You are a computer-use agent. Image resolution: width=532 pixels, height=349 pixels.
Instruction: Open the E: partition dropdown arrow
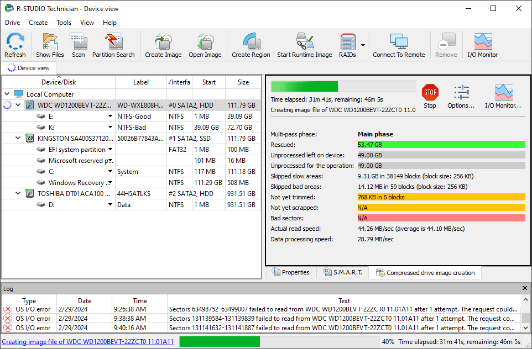[110, 116]
